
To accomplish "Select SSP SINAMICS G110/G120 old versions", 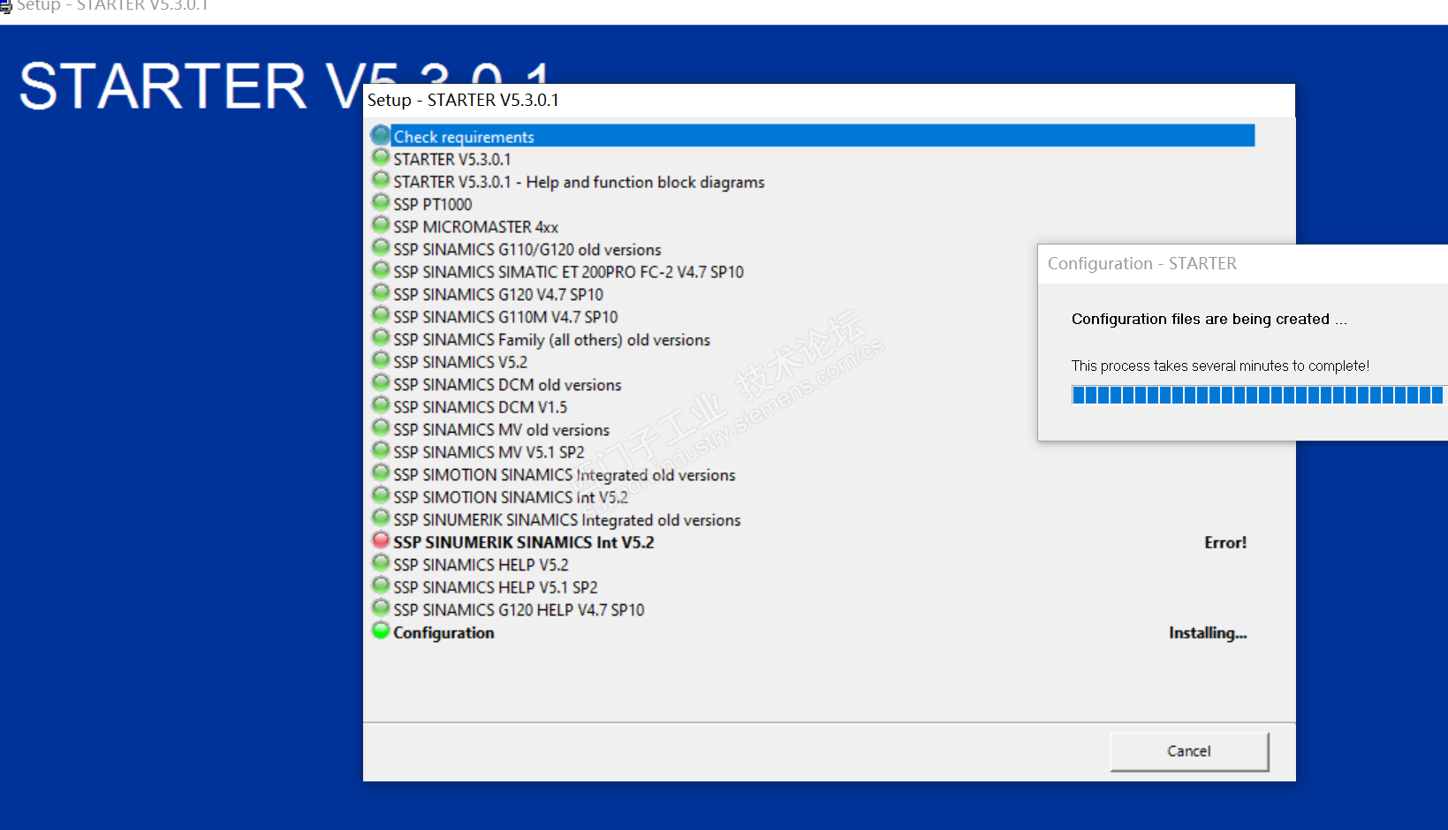I will (527, 250).
